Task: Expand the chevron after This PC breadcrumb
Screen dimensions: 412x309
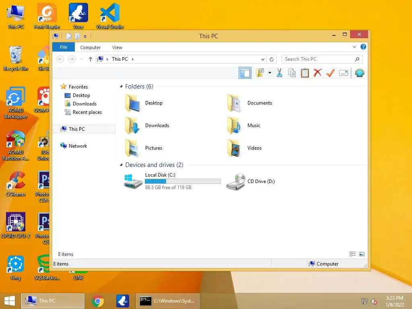Action: click(133, 59)
